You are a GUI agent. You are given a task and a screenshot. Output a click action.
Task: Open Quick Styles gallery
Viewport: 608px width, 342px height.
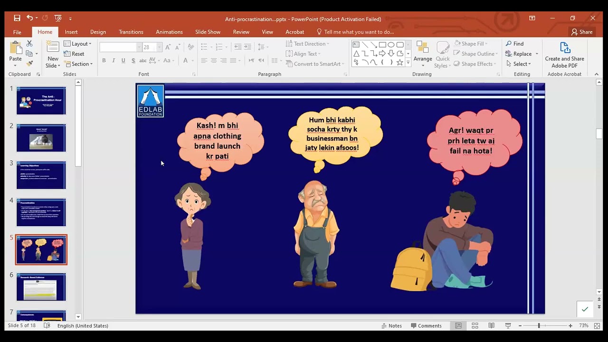tap(442, 55)
